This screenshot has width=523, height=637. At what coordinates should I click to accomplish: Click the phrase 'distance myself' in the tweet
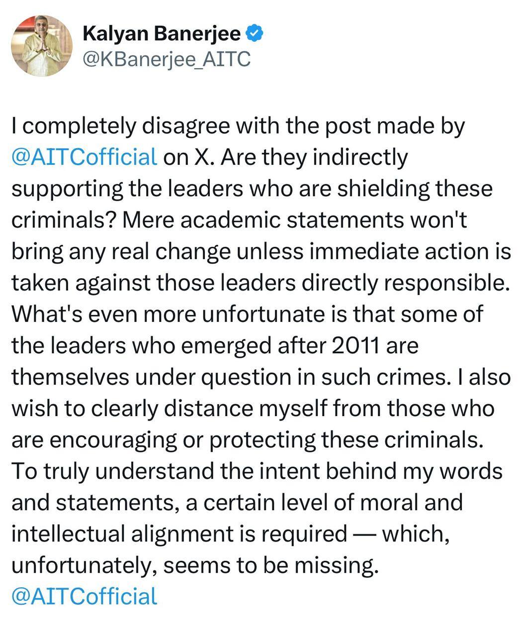point(243,408)
